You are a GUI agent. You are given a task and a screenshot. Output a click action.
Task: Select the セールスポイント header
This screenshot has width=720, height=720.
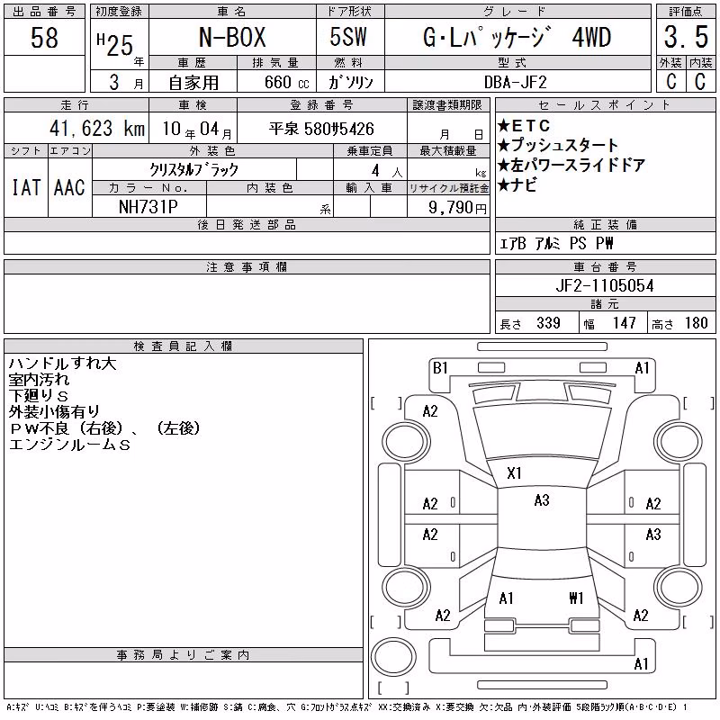point(605,104)
